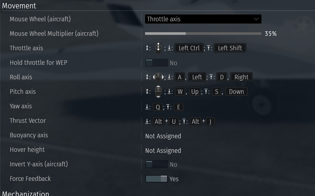Image resolution: width=315 pixels, height=196 pixels.
Task: Assign a control to Buoyancy axis
Action: [x=163, y=136]
